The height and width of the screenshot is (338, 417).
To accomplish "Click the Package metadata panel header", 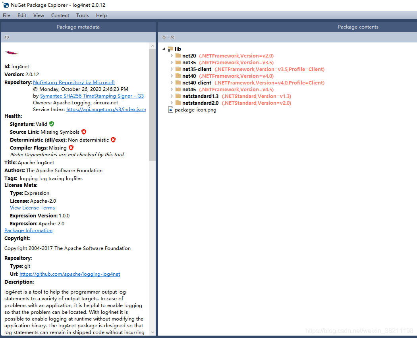I will tap(78, 27).
